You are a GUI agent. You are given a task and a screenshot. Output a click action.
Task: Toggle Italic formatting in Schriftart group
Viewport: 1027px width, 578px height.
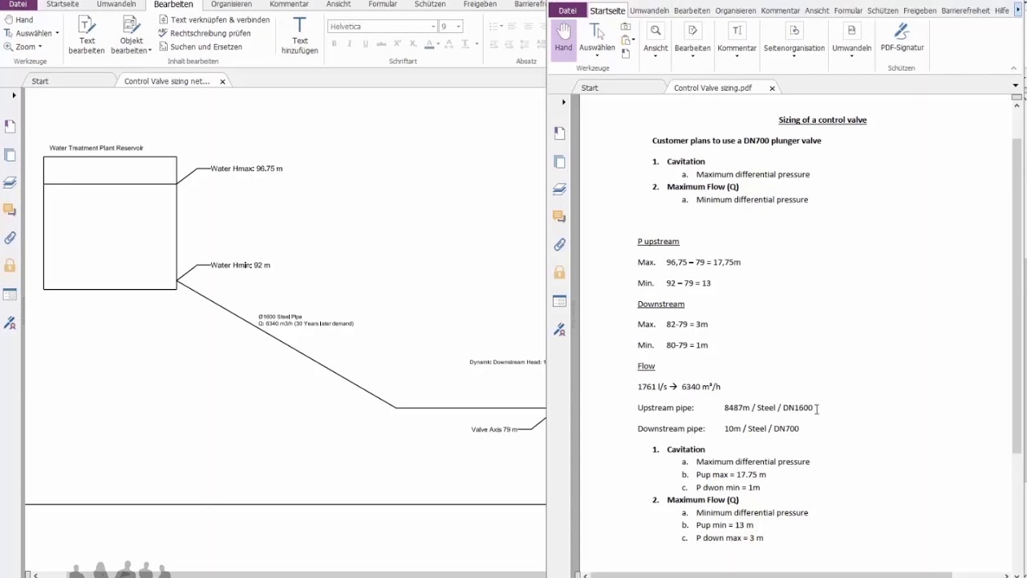[350, 43]
